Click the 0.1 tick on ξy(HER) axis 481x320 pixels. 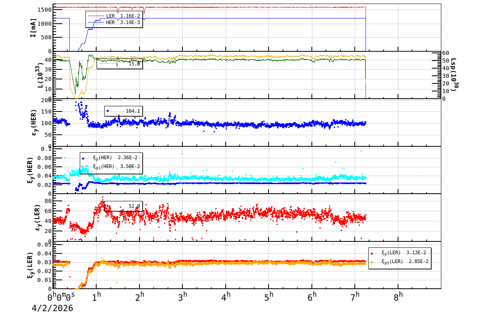point(45,149)
